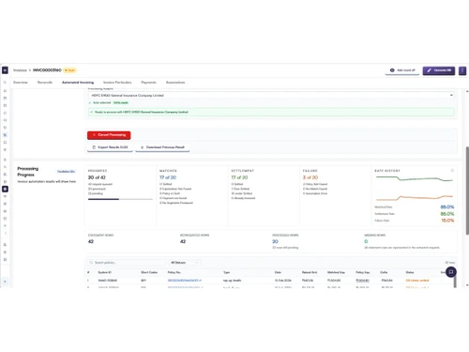Viewport: 469px width, 352px height.
Task: Click the magnifier icon in policy search box
Action: [x=91, y=263]
